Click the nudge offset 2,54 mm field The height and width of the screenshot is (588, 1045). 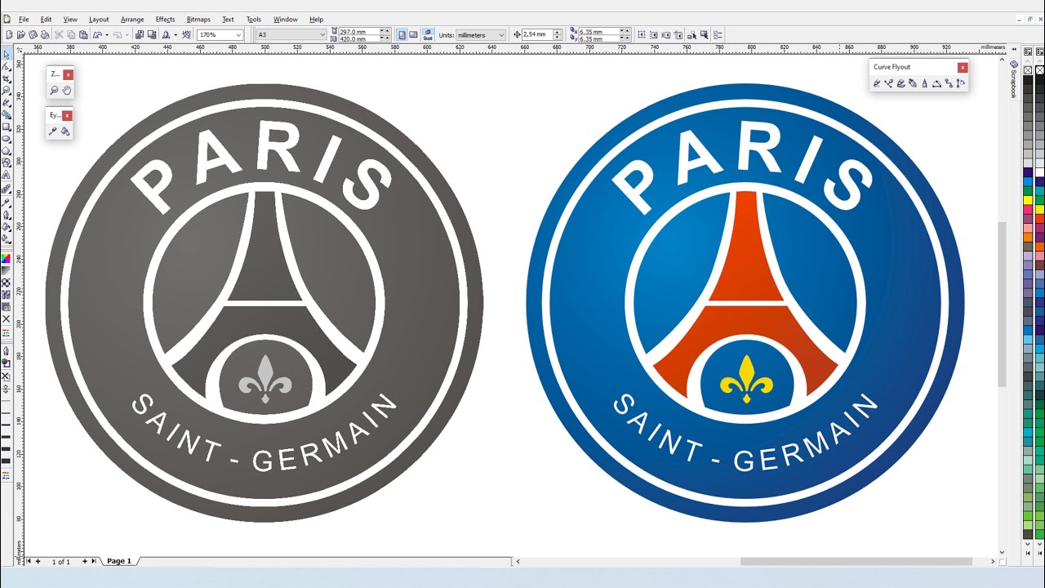tap(537, 35)
